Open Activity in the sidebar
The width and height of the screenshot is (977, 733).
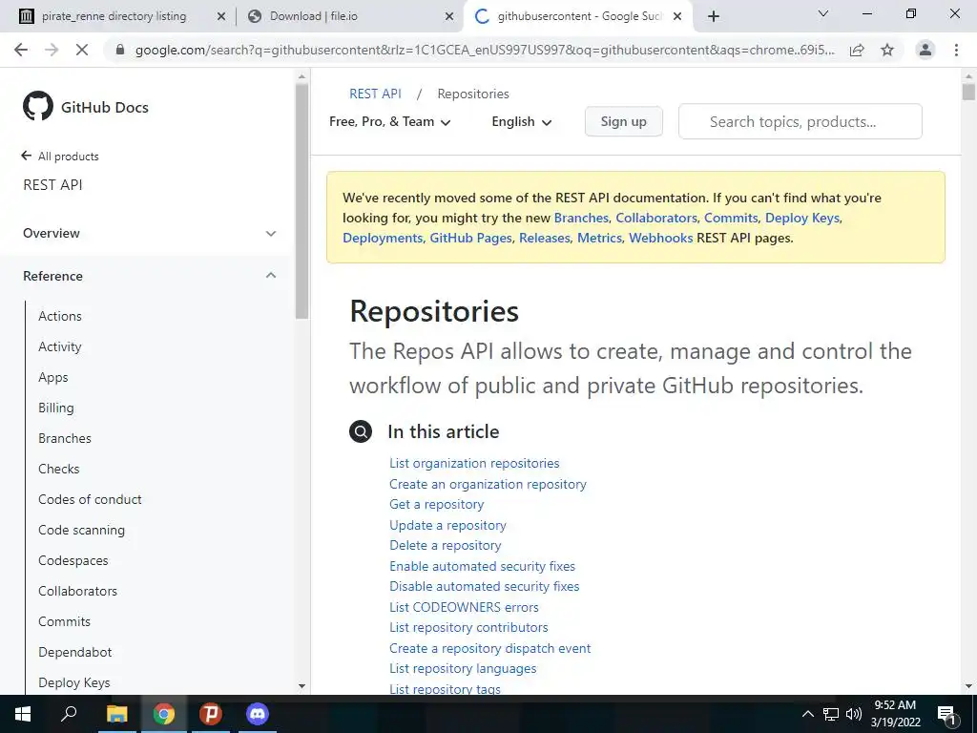pos(60,346)
